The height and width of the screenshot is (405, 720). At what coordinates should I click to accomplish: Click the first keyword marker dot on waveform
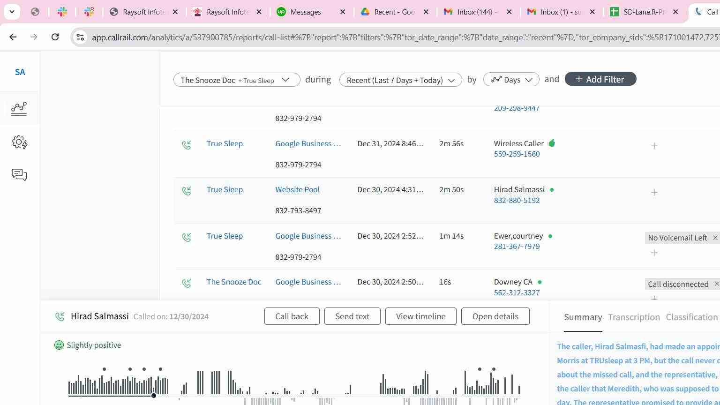[x=104, y=369]
